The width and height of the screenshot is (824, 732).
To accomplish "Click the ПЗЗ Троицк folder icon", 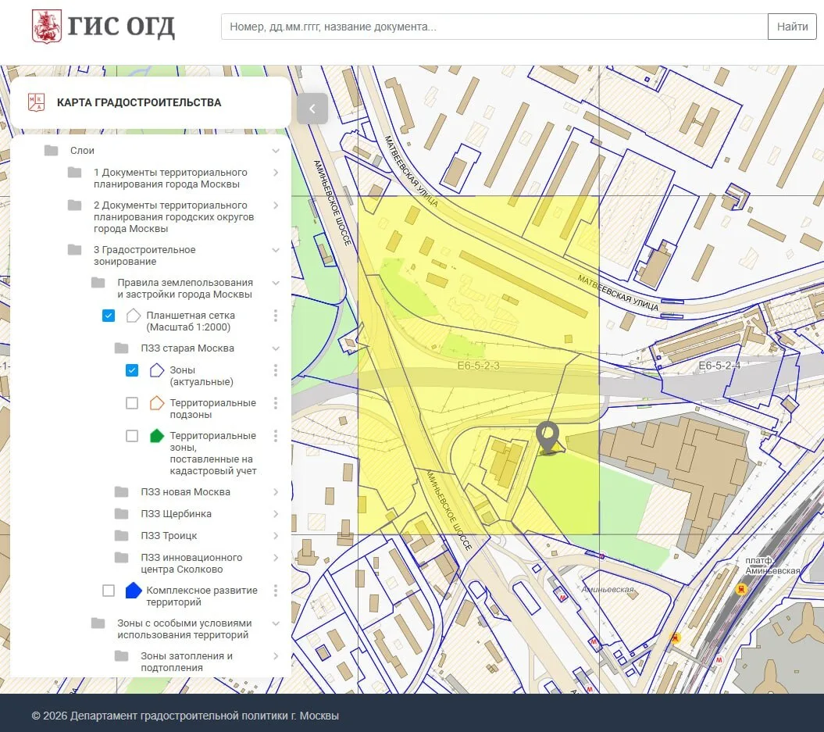I will [x=121, y=535].
